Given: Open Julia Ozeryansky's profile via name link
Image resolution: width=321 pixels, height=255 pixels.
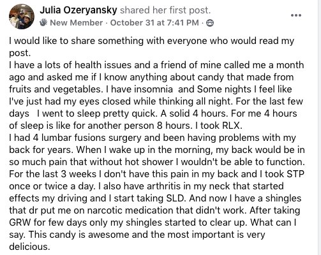Looking at the screenshot, I should pos(78,10).
